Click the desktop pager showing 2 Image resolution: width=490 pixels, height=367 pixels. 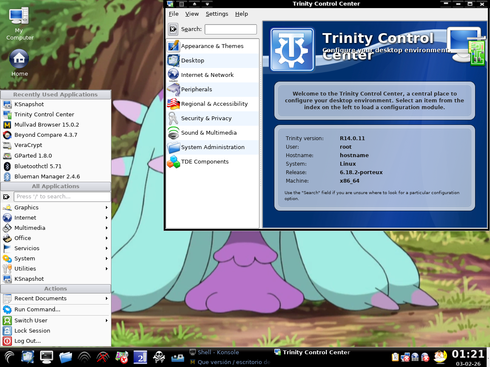click(140, 357)
